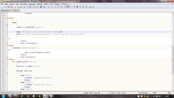Image resolution: width=174 pixels, height=98 pixels.
Task: Open the Settings menu
Action: (40, 4)
